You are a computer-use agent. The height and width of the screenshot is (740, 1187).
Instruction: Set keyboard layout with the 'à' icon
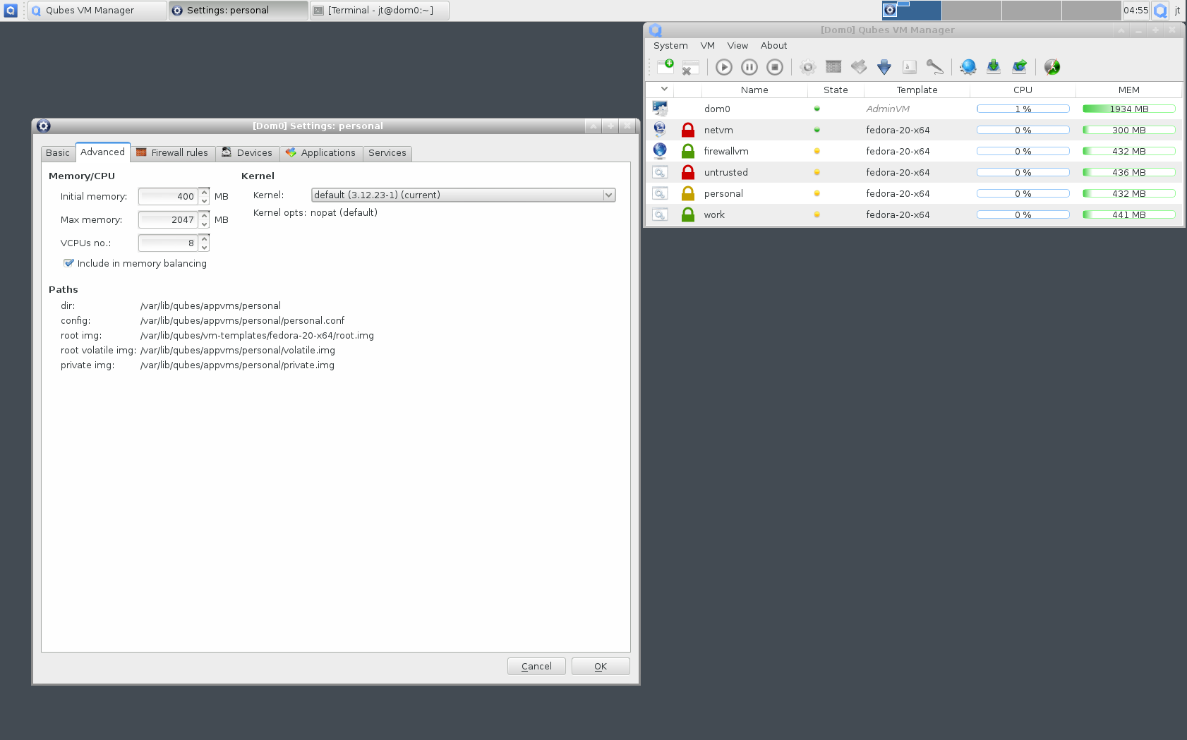tap(910, 66)
